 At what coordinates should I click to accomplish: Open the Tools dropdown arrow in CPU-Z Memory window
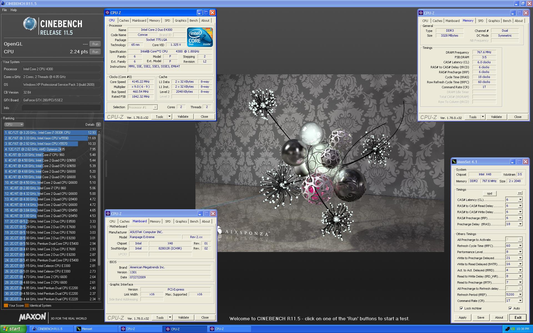pyautogui.click(x=483, y=117)
